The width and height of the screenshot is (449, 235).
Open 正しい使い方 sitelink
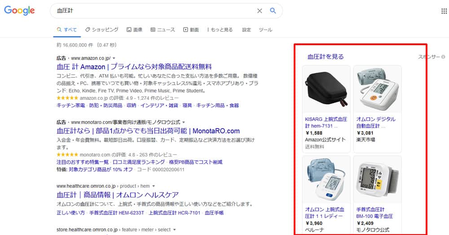click(x=71, y=213)
